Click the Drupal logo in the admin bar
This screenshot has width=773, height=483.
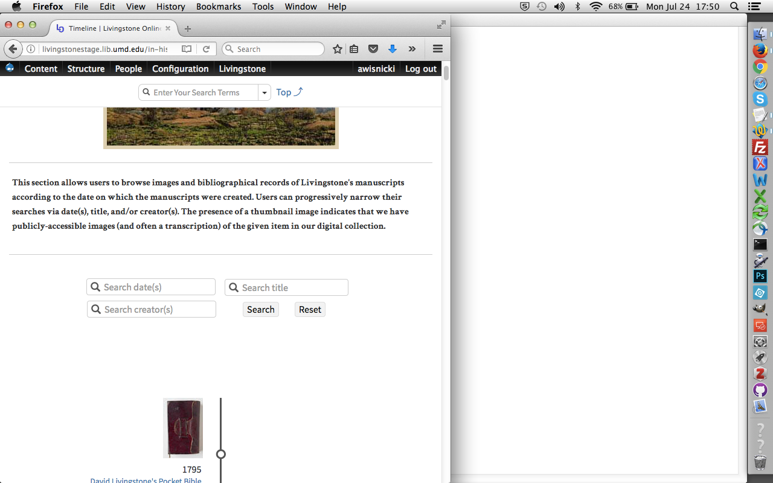point(10,68)
